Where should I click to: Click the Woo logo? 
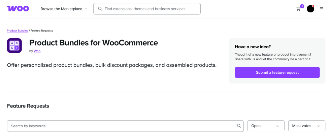18,9
